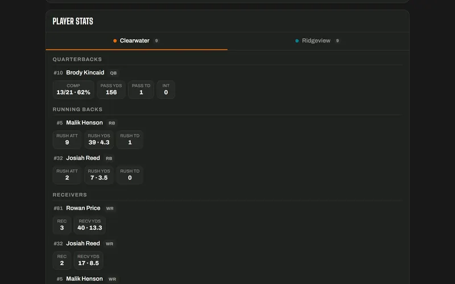Click Rowan Price's REC 3 box
Viewport: 455px width, 284px height.
coord(62,225)
